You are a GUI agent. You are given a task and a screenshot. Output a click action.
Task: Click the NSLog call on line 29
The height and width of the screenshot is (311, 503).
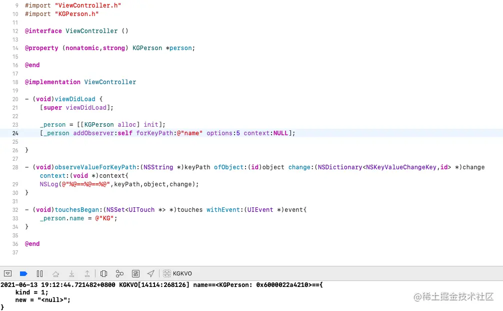click(x=49, y=184)
